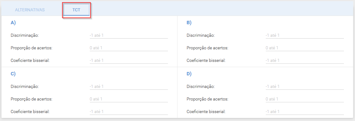Click Proporção de acertos input under D)
355x121 pixels.
305,99
